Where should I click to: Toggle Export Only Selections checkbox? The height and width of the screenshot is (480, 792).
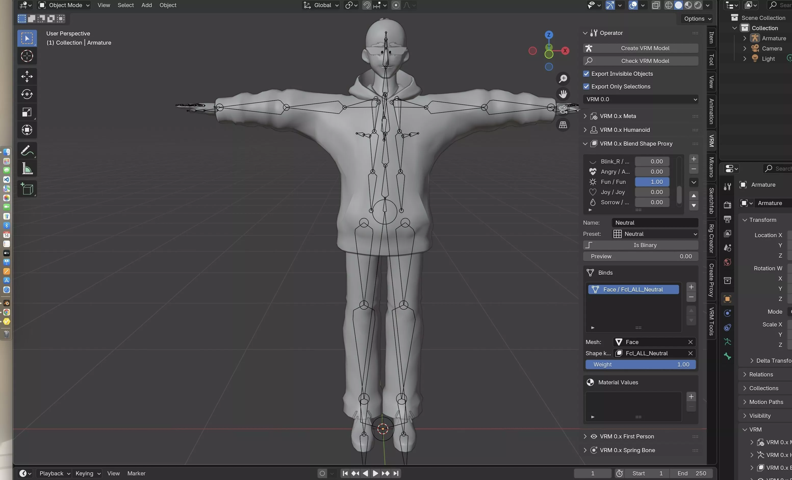[586, 86]
